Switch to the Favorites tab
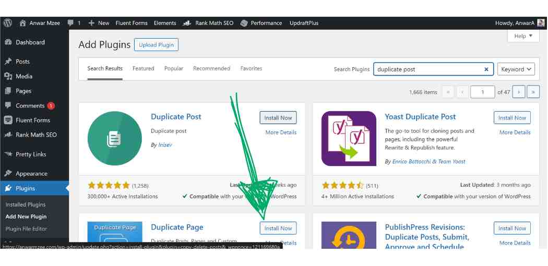This screenshot has width=548, height=266. (251, 68)
